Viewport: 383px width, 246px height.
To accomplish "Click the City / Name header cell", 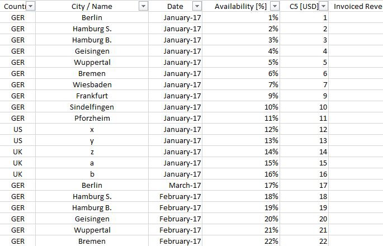I will tap(92, 6).
